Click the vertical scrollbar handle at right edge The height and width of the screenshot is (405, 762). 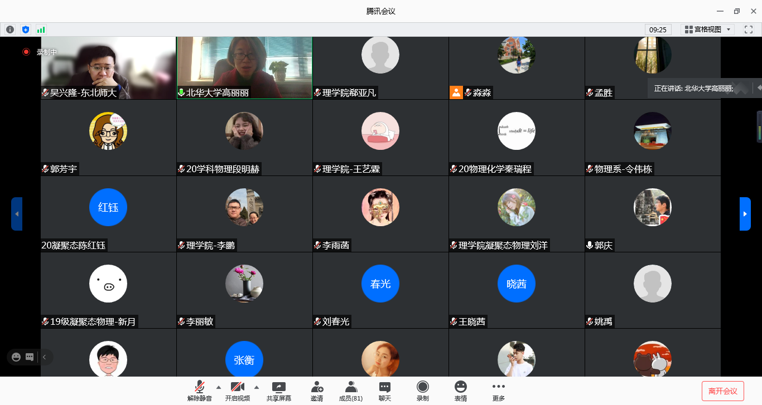coord(759,127)
